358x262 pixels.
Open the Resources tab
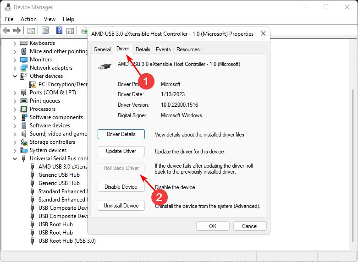click(188, 49)
